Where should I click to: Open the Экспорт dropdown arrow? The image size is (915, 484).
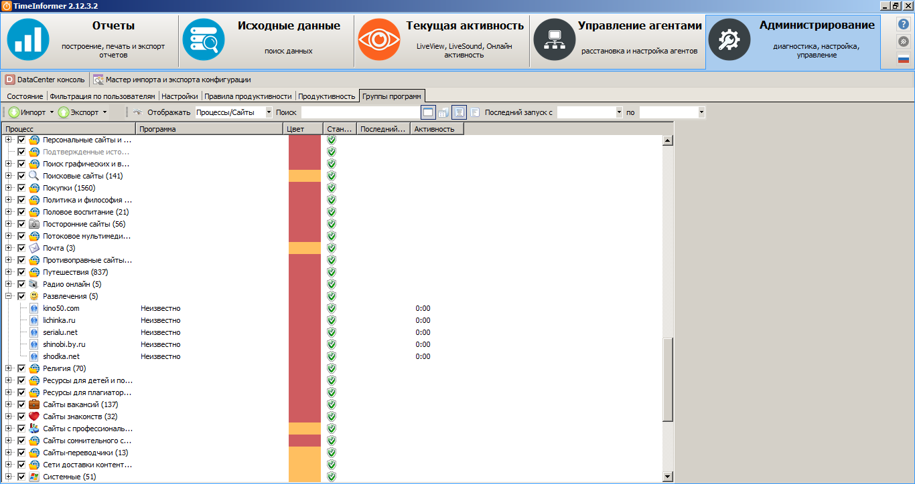(104, 112)
